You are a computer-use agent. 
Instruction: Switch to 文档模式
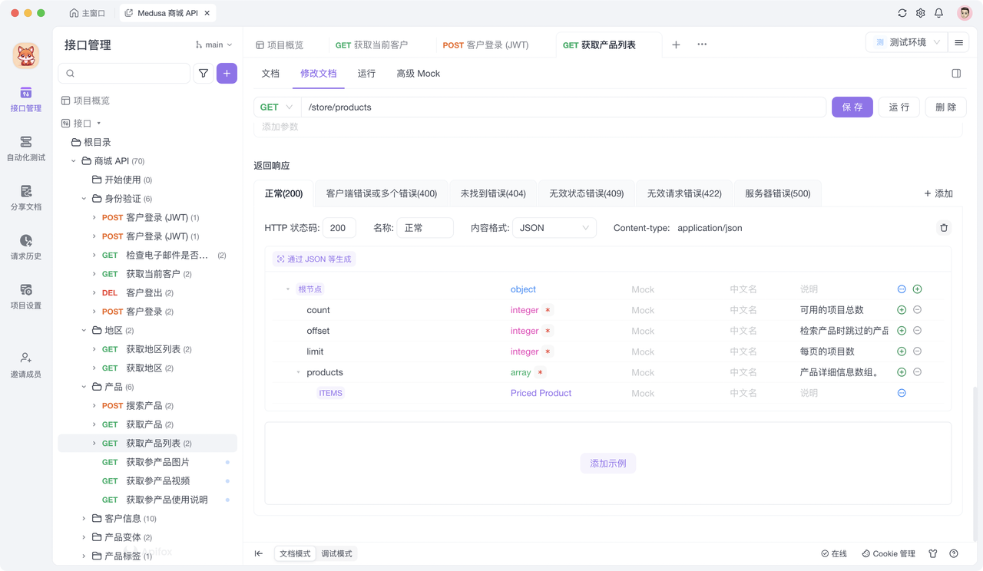click(295, 553)
